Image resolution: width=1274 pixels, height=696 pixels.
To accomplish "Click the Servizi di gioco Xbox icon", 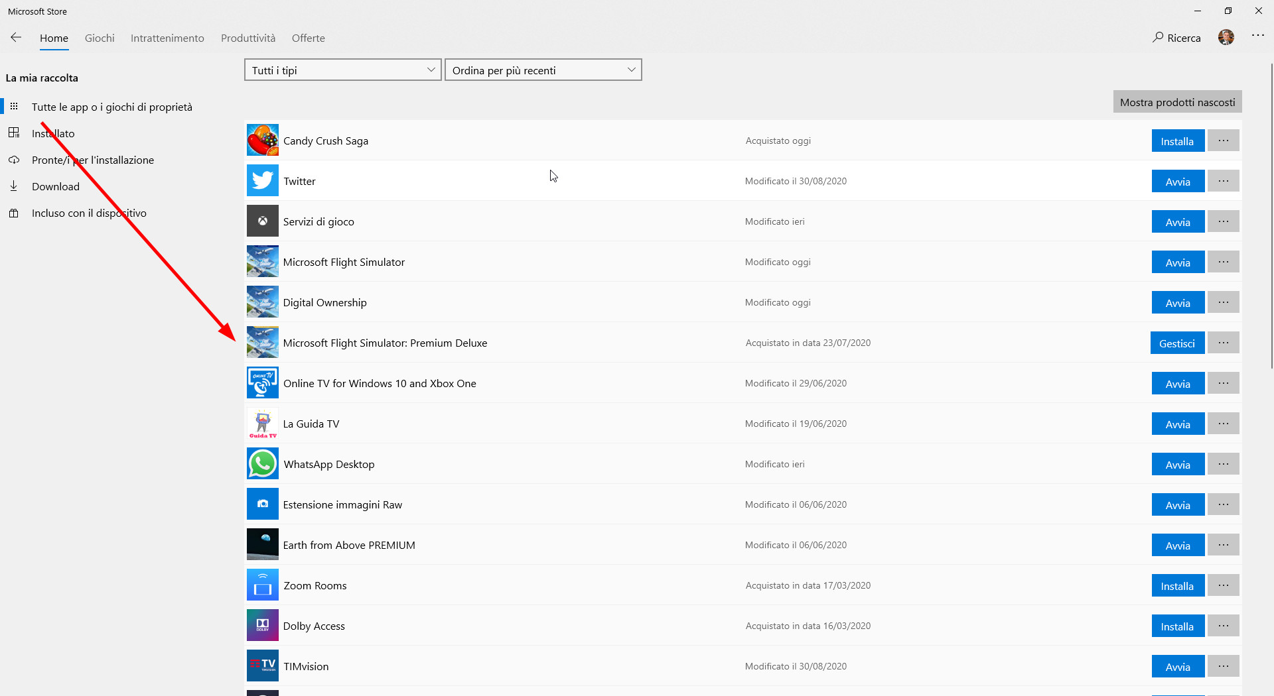I will 263,221.
